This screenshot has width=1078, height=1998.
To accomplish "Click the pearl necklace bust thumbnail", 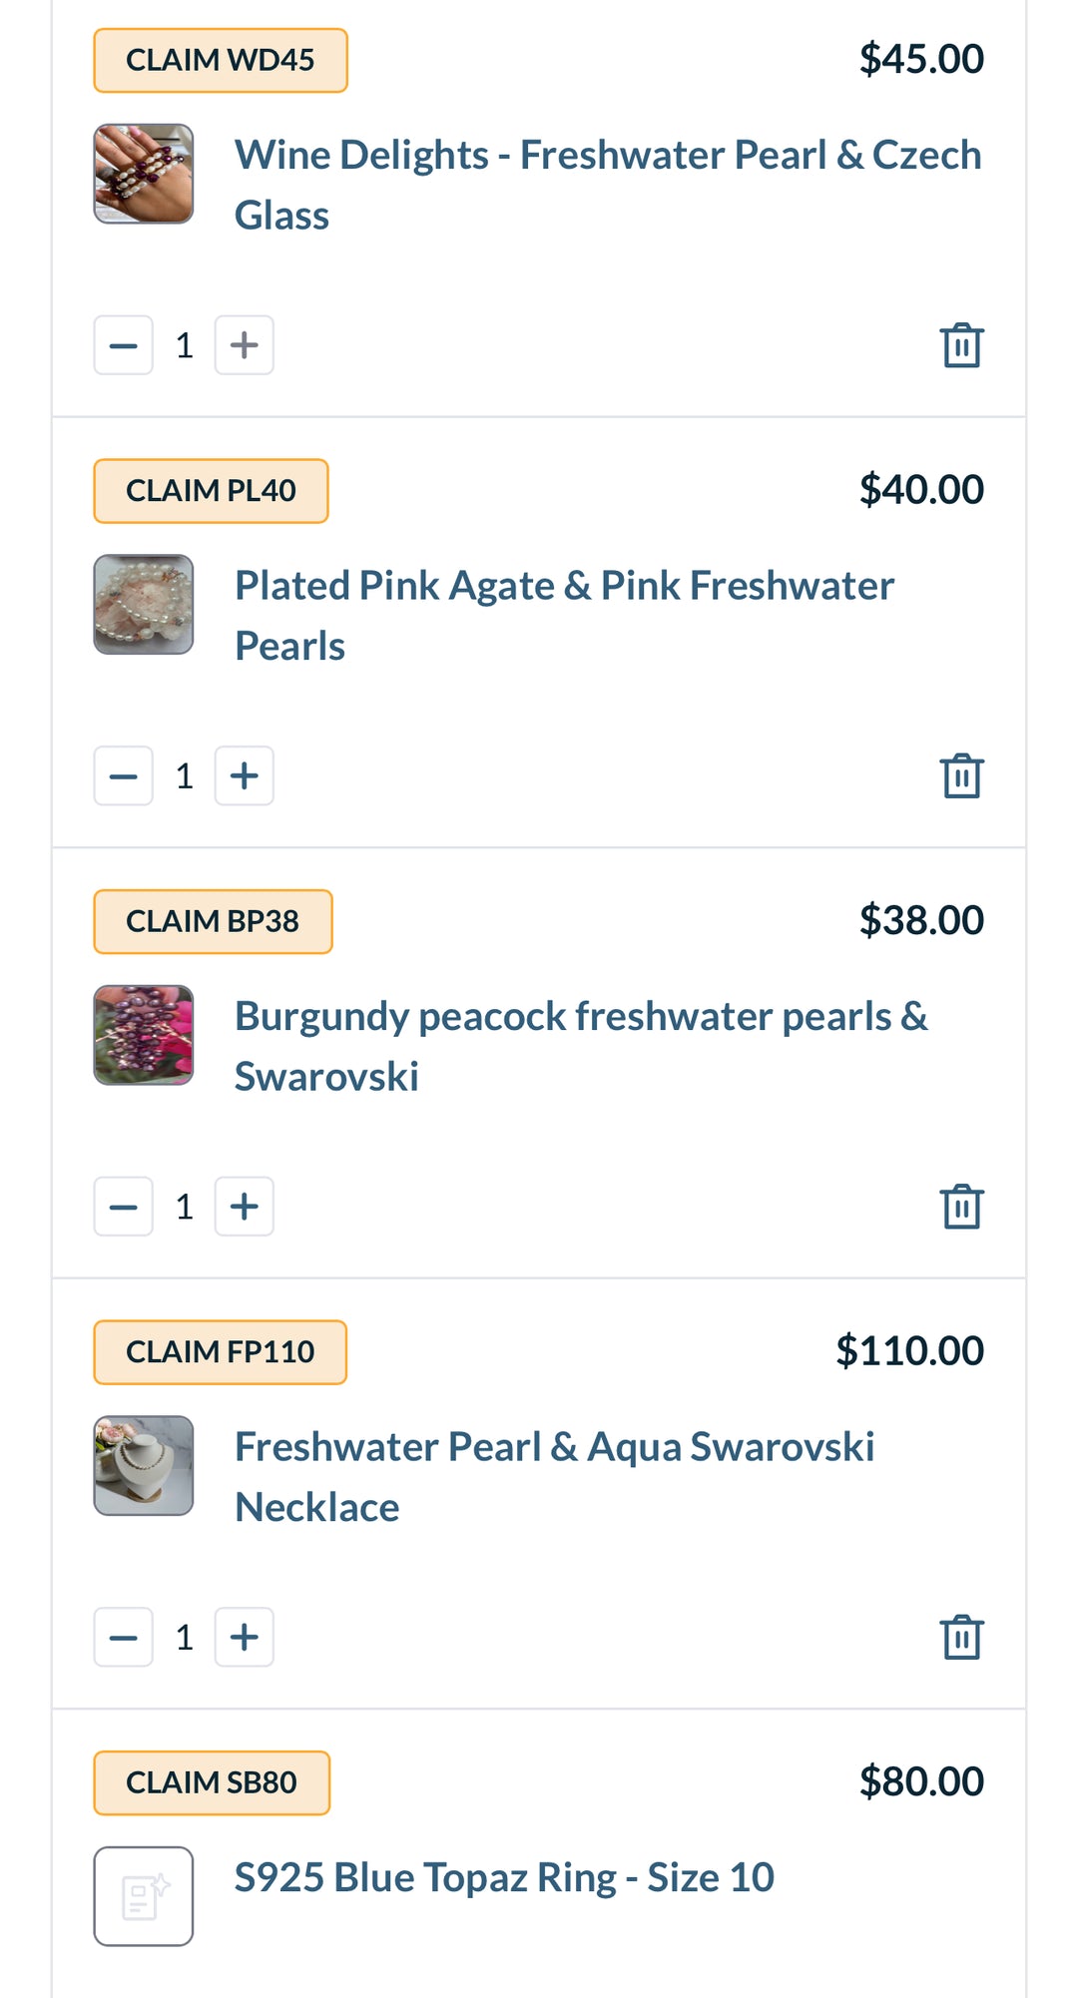I will (144, 1465).
